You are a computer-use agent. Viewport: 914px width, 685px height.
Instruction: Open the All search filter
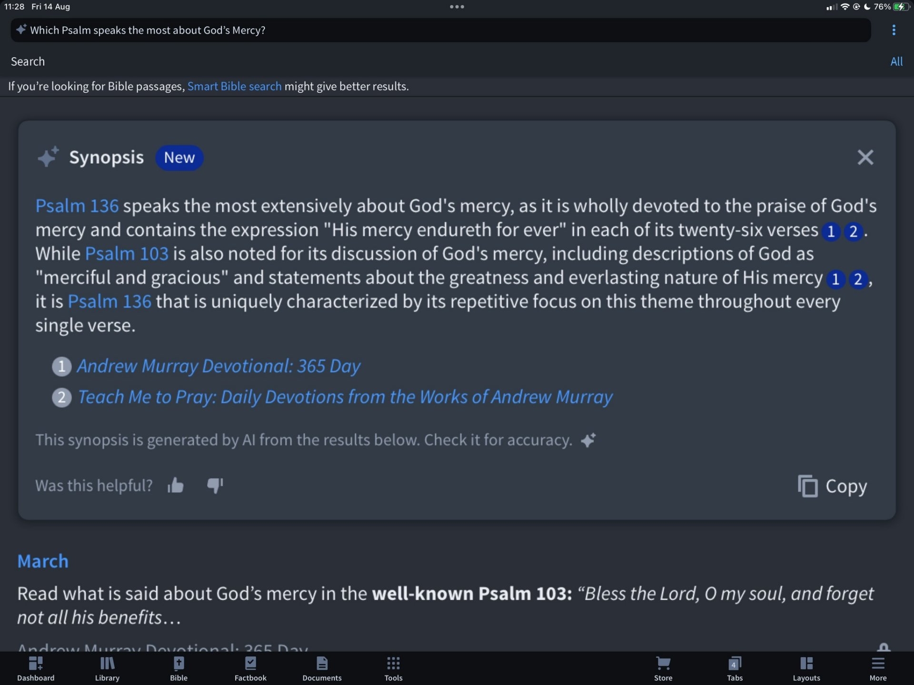[x=896, y=61]
